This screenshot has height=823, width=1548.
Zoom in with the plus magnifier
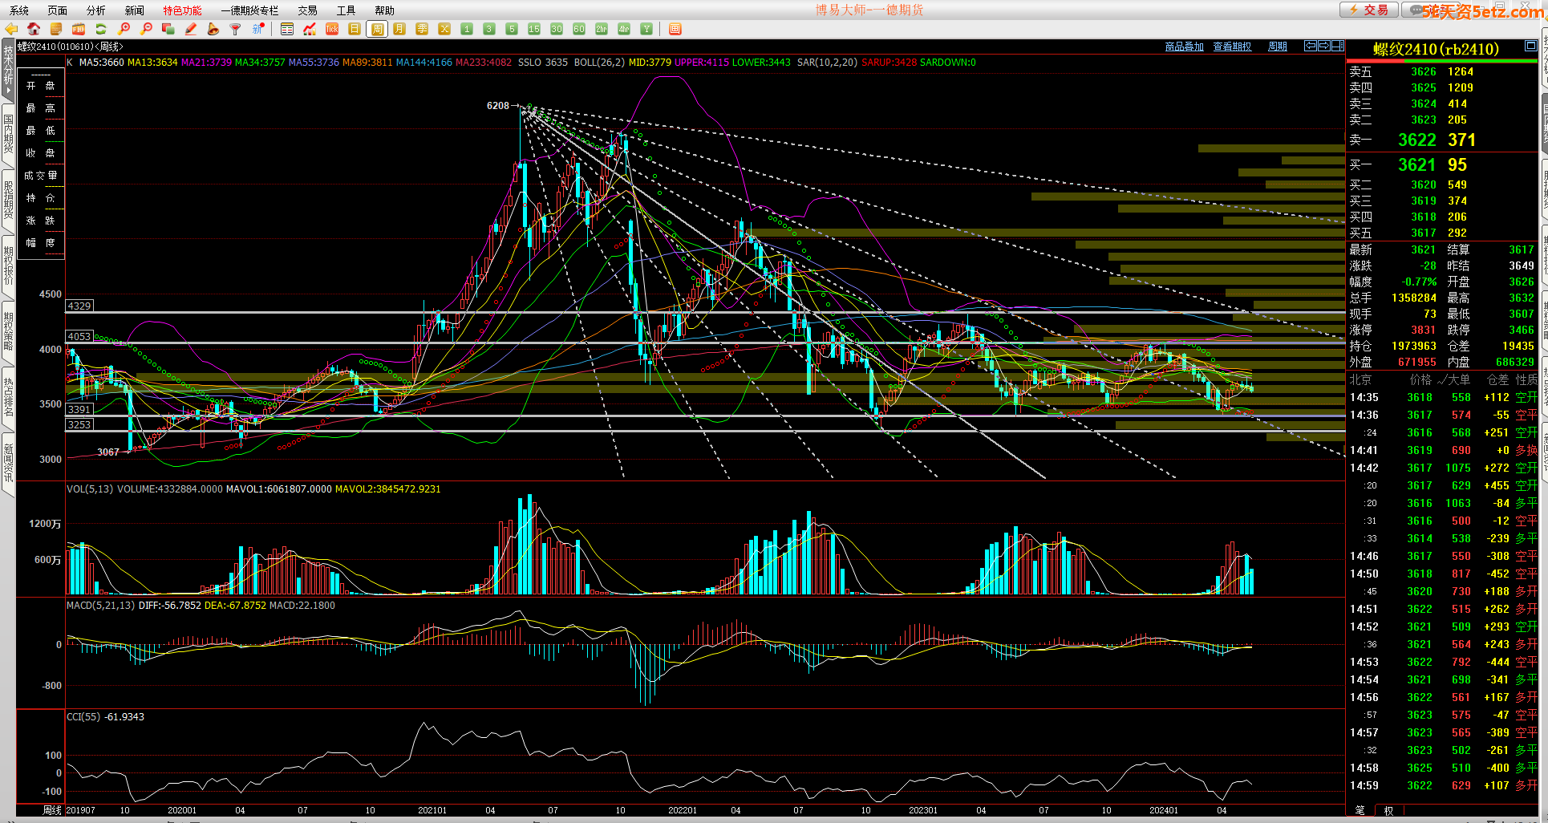click(x=124, y=29)
